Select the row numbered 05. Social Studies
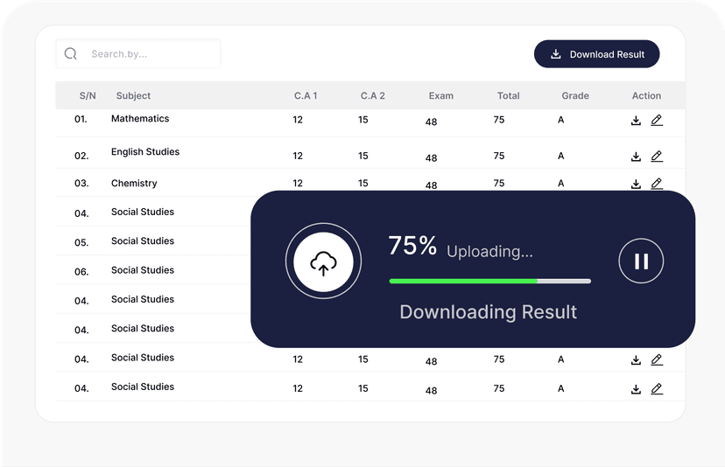The image size is (725, 467). click(143, 241)
